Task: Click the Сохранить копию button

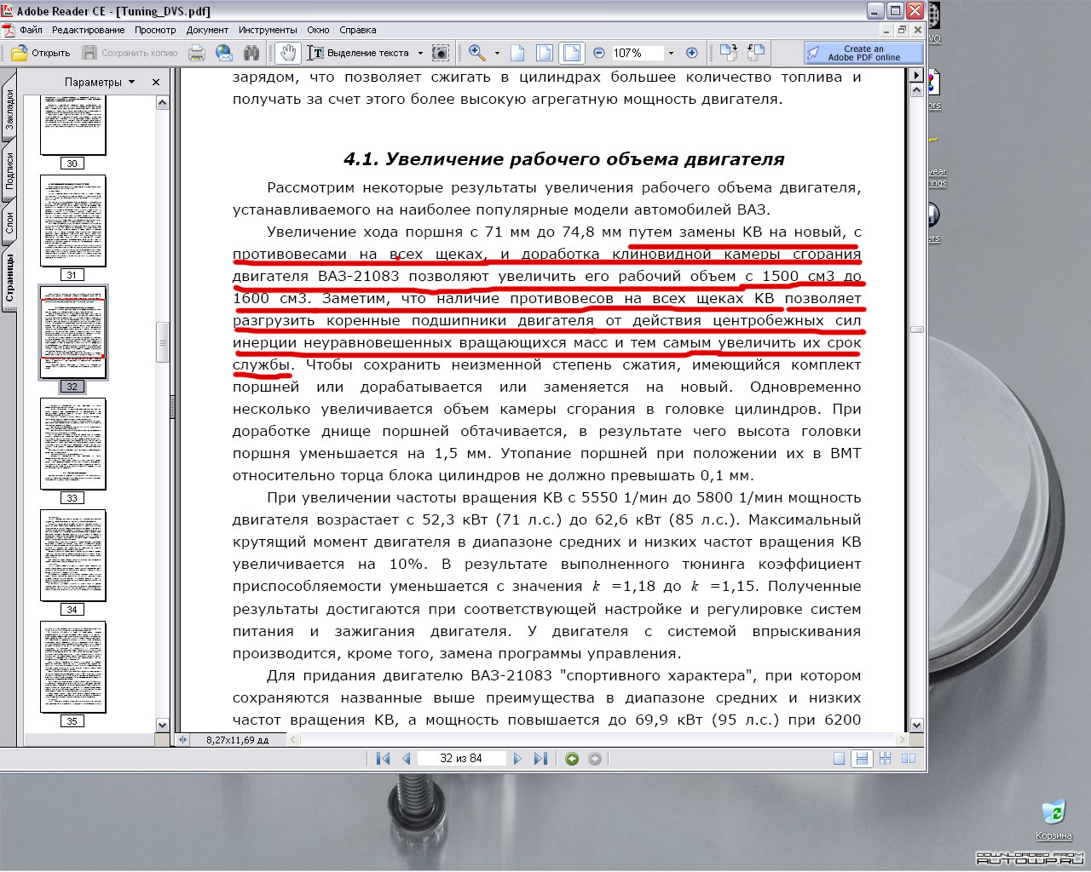Action: click(x=130, y=53)
